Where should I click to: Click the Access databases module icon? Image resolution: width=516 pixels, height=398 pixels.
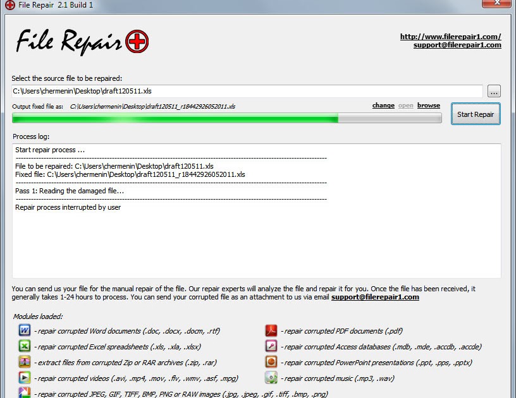pos(271,346)
